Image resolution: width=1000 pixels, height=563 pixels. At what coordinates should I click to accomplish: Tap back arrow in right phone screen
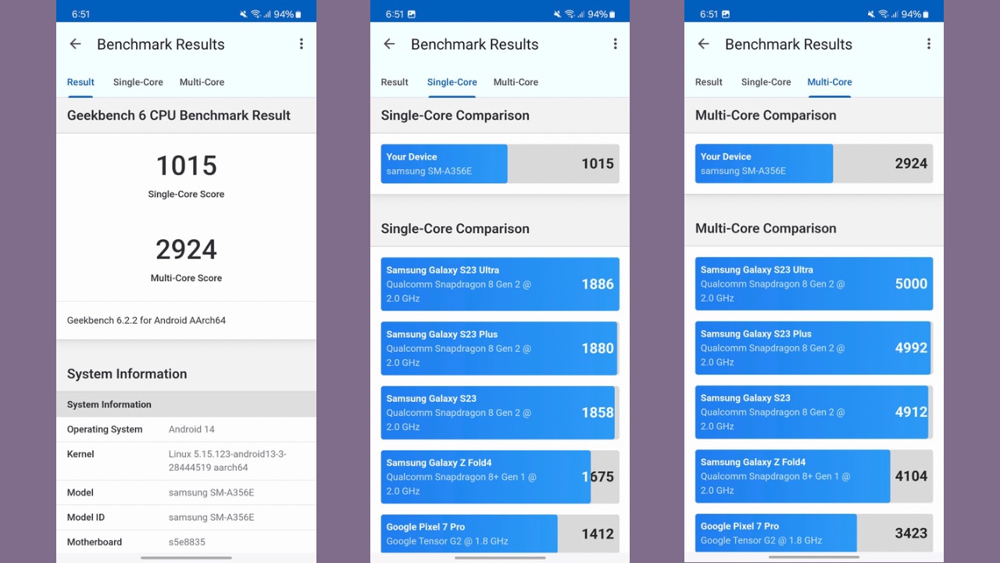[704, 45]
